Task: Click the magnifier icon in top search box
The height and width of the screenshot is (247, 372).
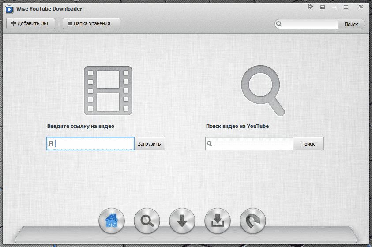Action: point(279,24)
